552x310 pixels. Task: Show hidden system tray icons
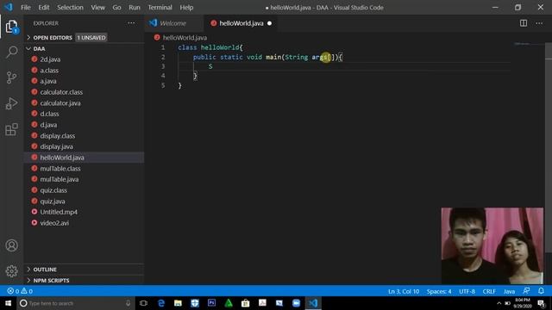point(499,303)
